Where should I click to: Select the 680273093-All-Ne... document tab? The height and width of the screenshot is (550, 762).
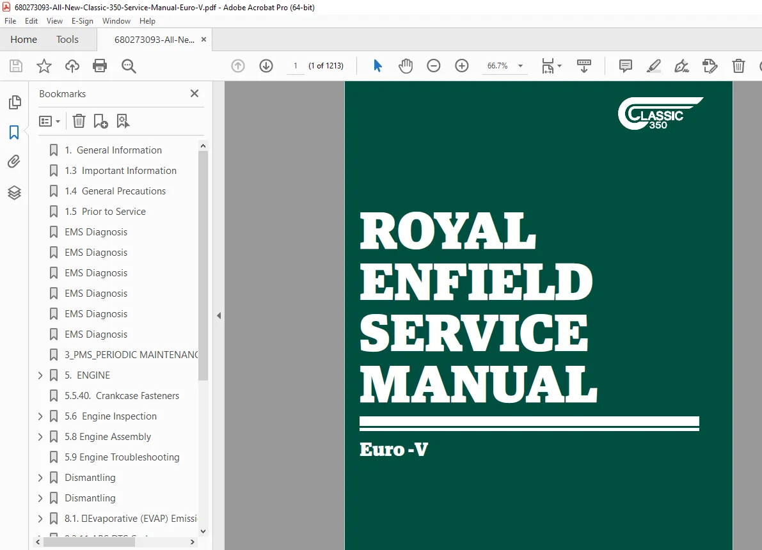[x=154, y=40]
